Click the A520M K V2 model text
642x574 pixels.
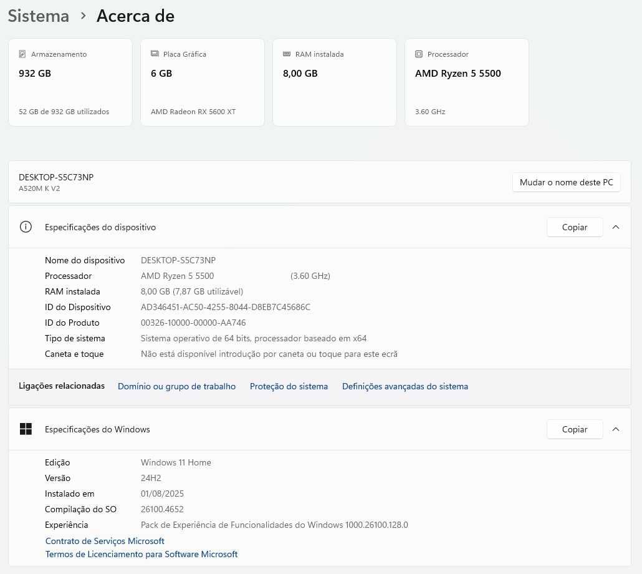pyautogui.click(x=39, y=188)
